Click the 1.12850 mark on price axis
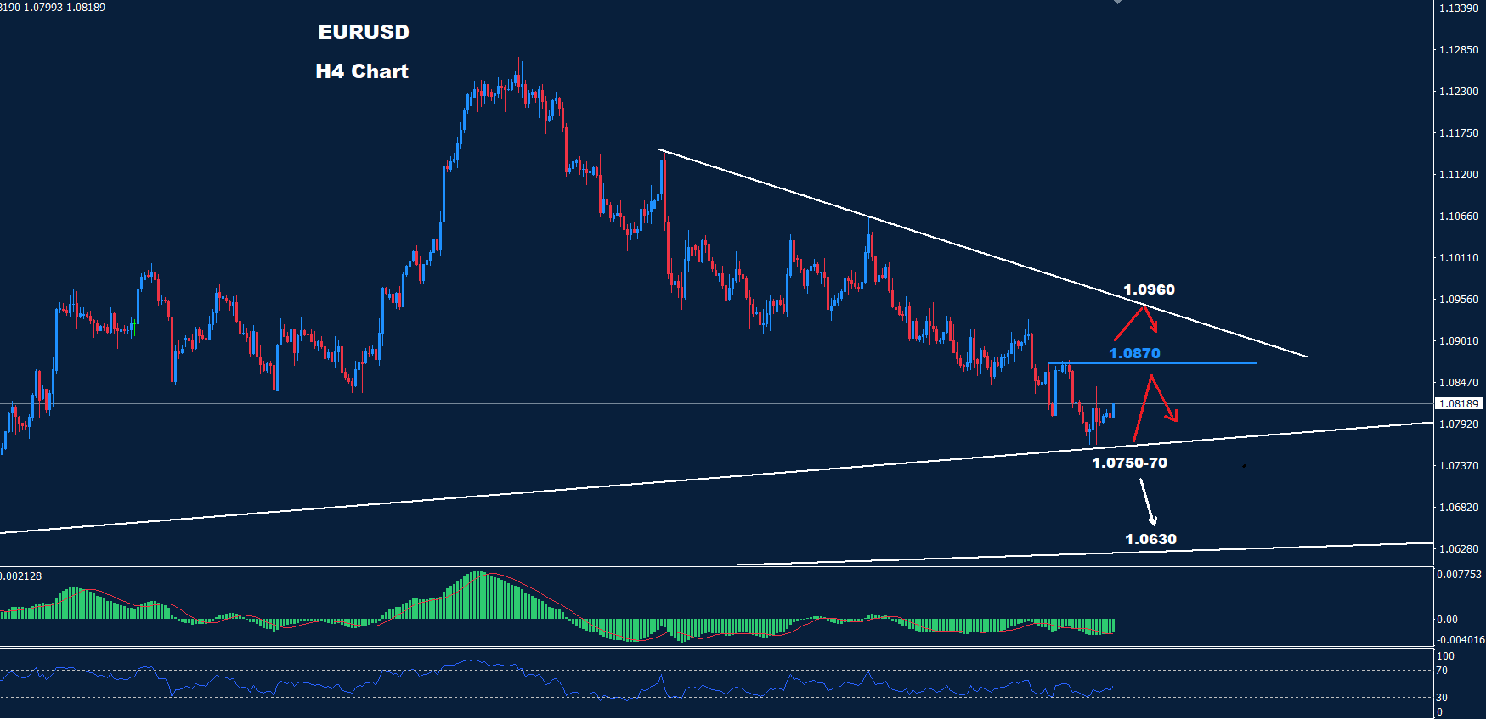Viewport: 1486px width, 719px height. point(1458,50)
